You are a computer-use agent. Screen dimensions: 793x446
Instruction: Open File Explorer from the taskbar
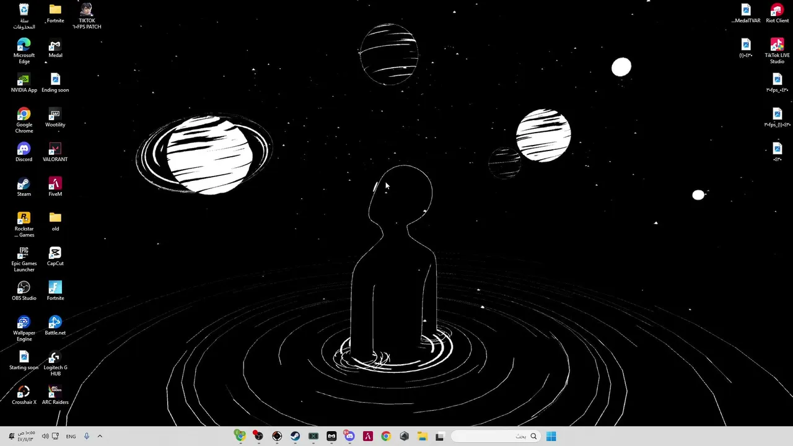pos(422,436)
